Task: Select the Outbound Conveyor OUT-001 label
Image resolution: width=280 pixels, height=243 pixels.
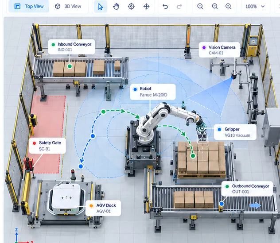Action: click(x=247, y=189)
